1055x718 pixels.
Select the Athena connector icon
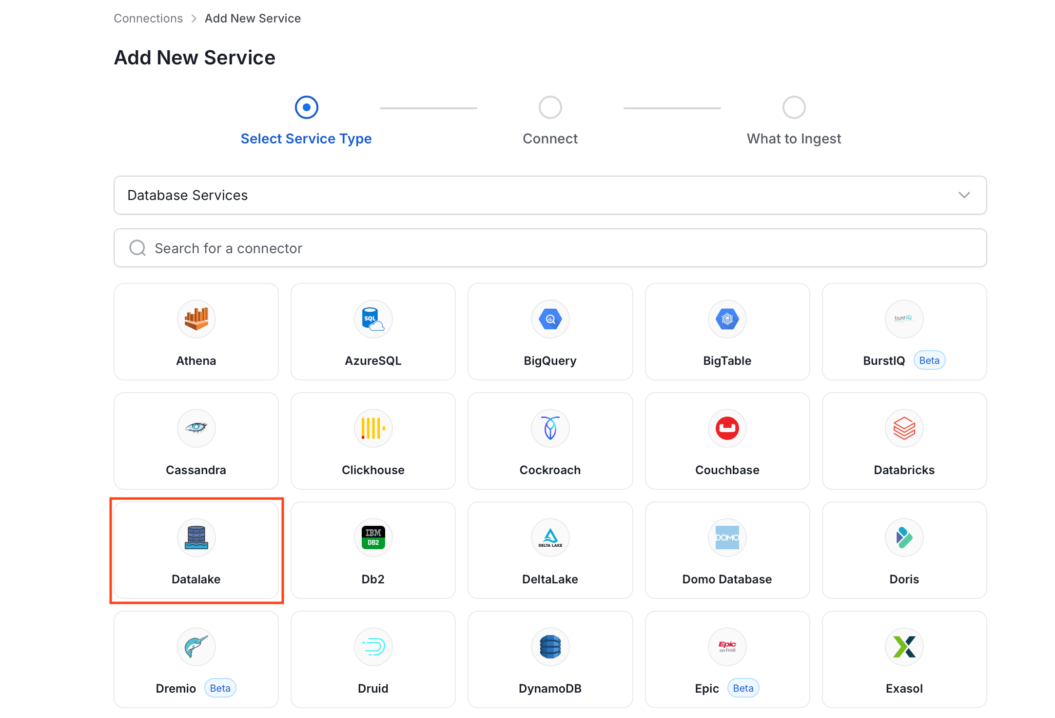[x=196, y=319]
